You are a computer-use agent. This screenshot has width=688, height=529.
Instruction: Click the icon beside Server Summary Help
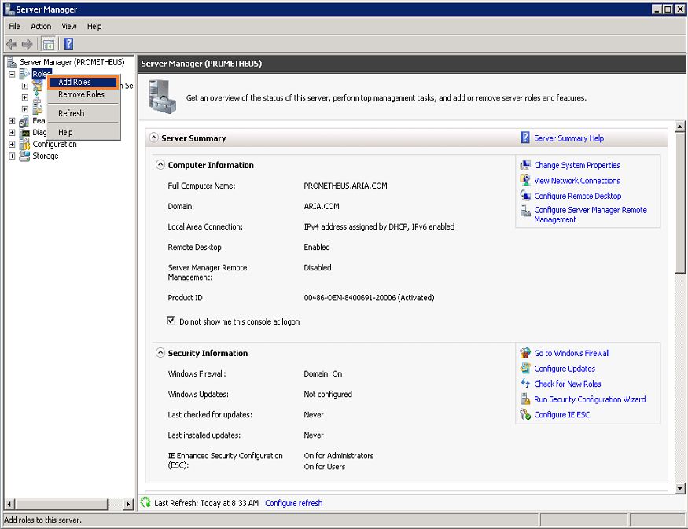pyautogui.click(x=524, y=138)
